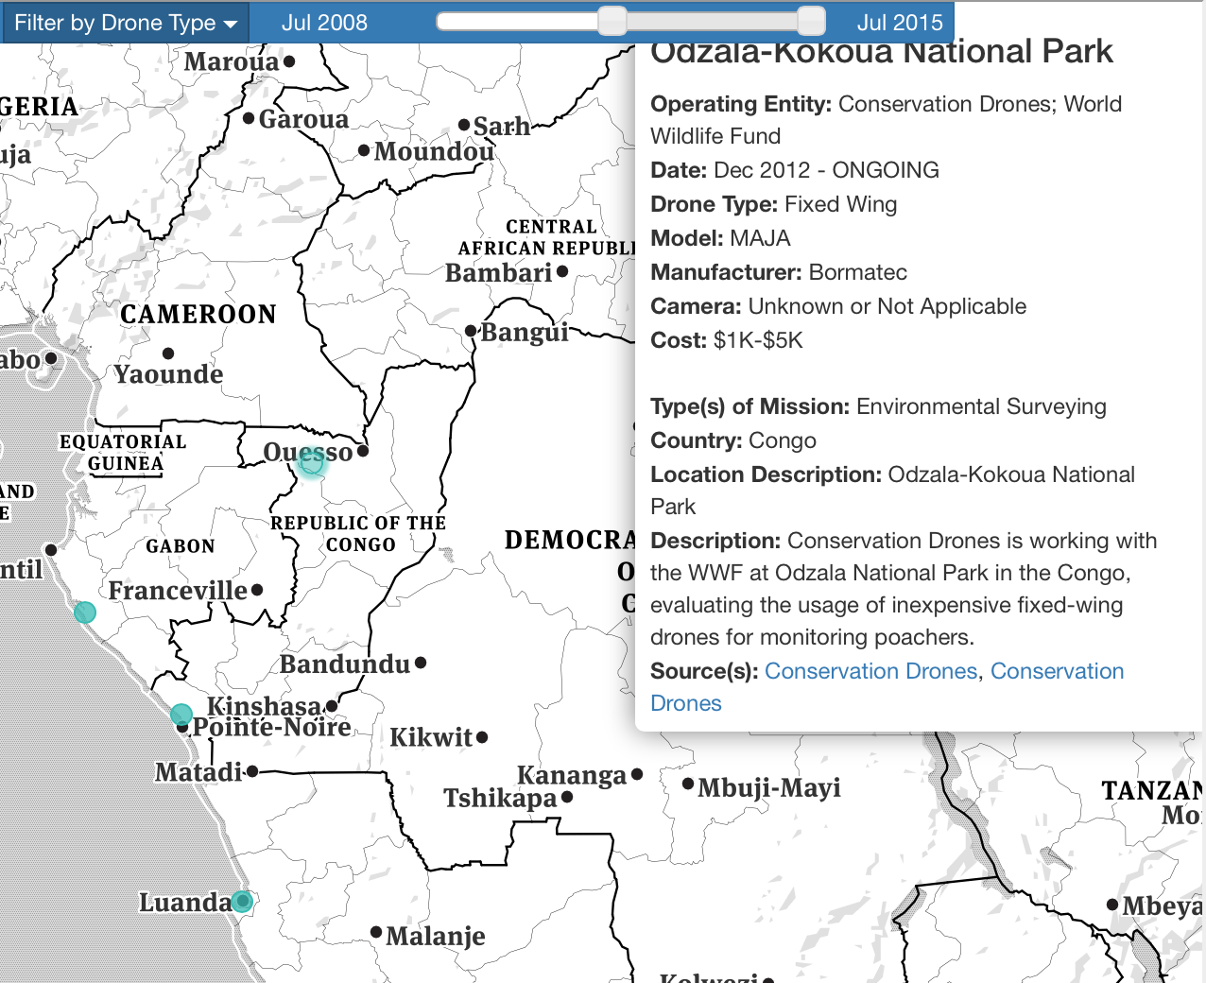Select the teal marker beside Pointe-Noire

tap(181, 715)
